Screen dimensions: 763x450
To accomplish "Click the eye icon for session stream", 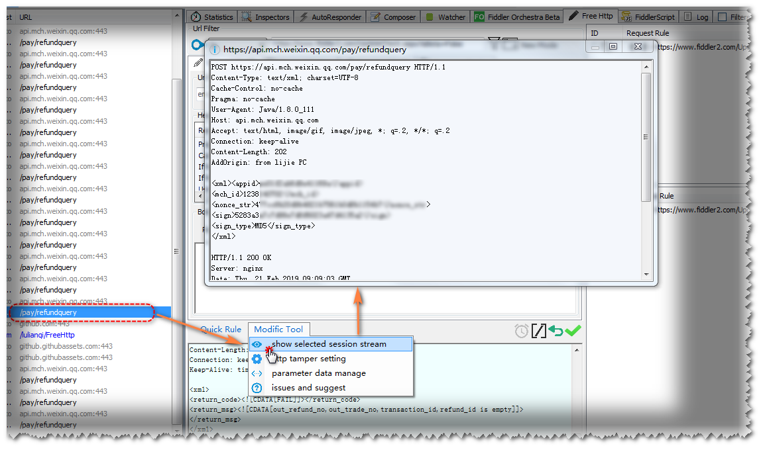I will point(257,344).
